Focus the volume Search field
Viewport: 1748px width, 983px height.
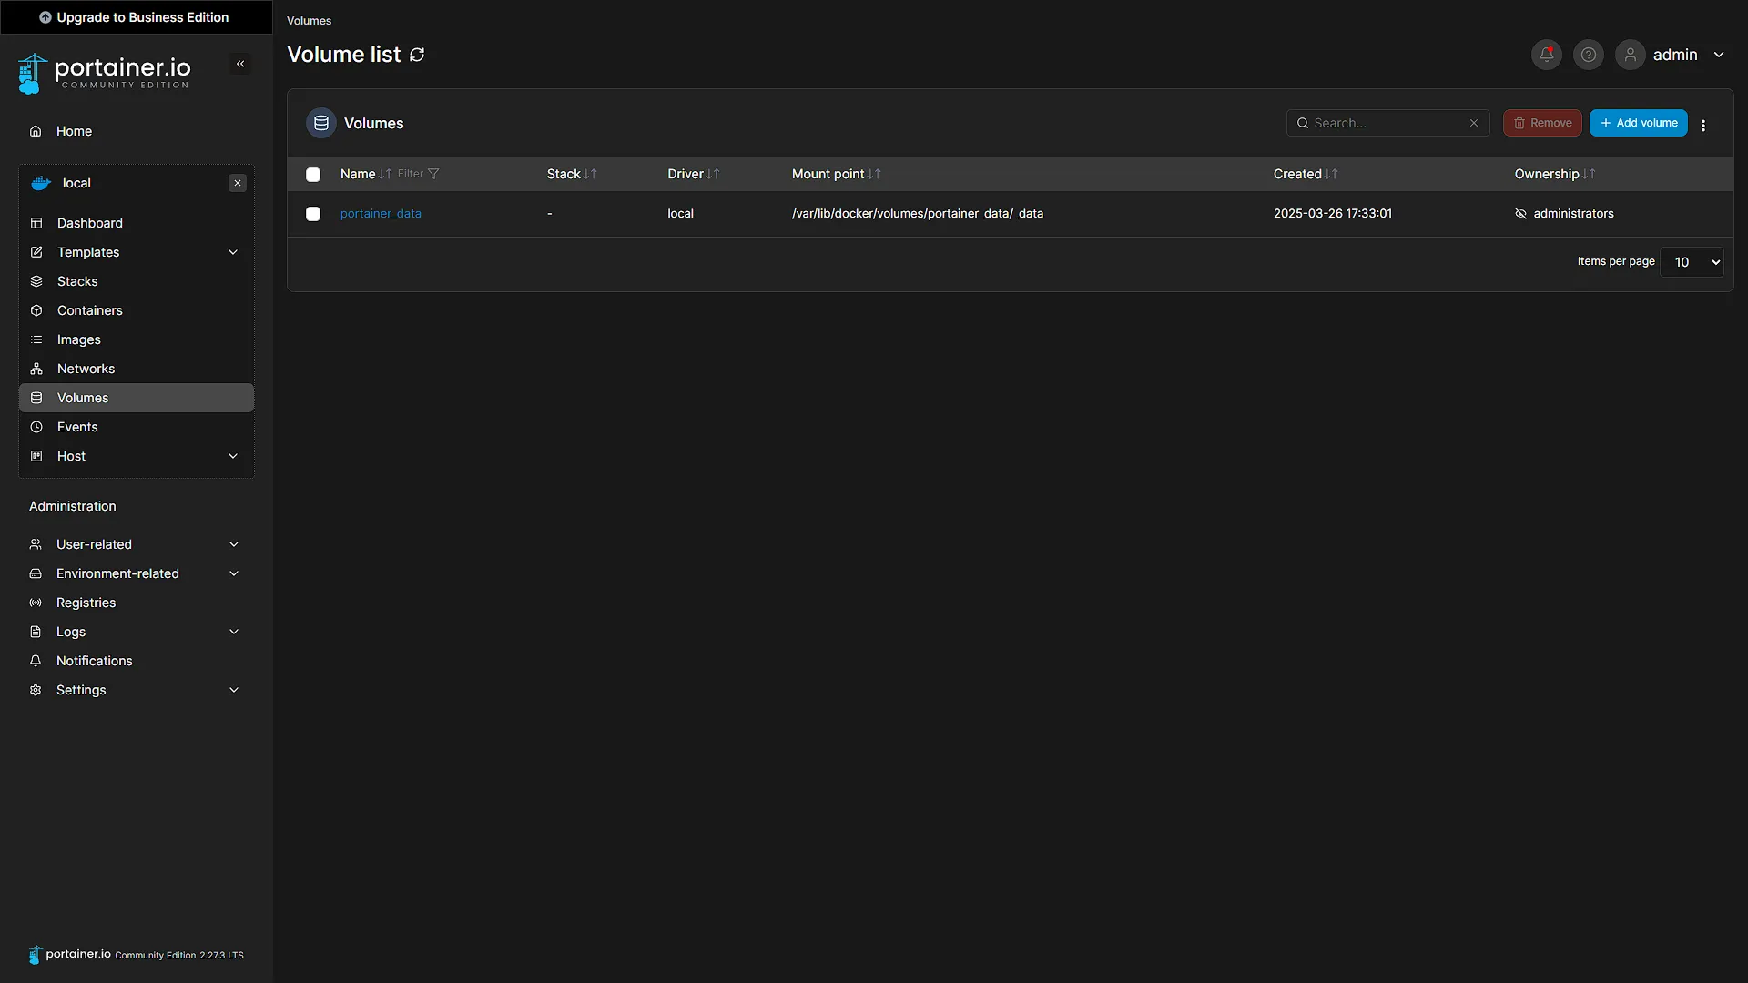click(x=1387, y=123)
